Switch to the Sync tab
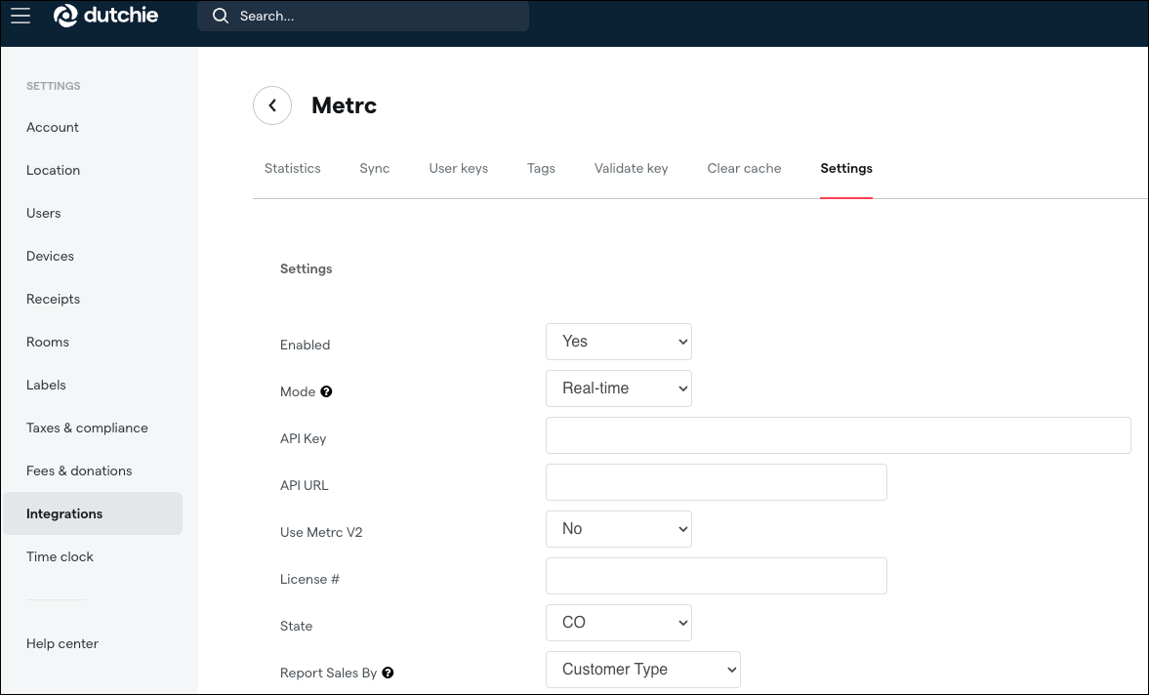The width and height of the screenshot is (1149, 695). coord(374,168)
